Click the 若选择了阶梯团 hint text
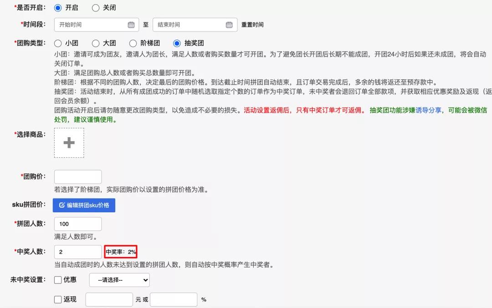 point(132,190)
